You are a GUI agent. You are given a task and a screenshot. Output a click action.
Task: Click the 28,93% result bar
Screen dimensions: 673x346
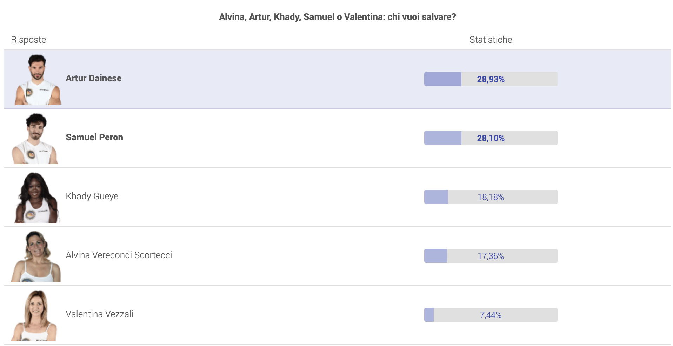(491, 79)
